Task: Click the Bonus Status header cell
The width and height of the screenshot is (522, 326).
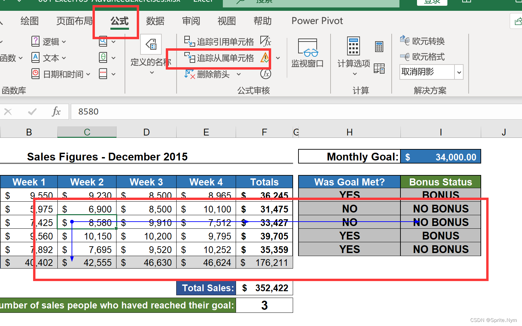Action: (x=441, y=182)
